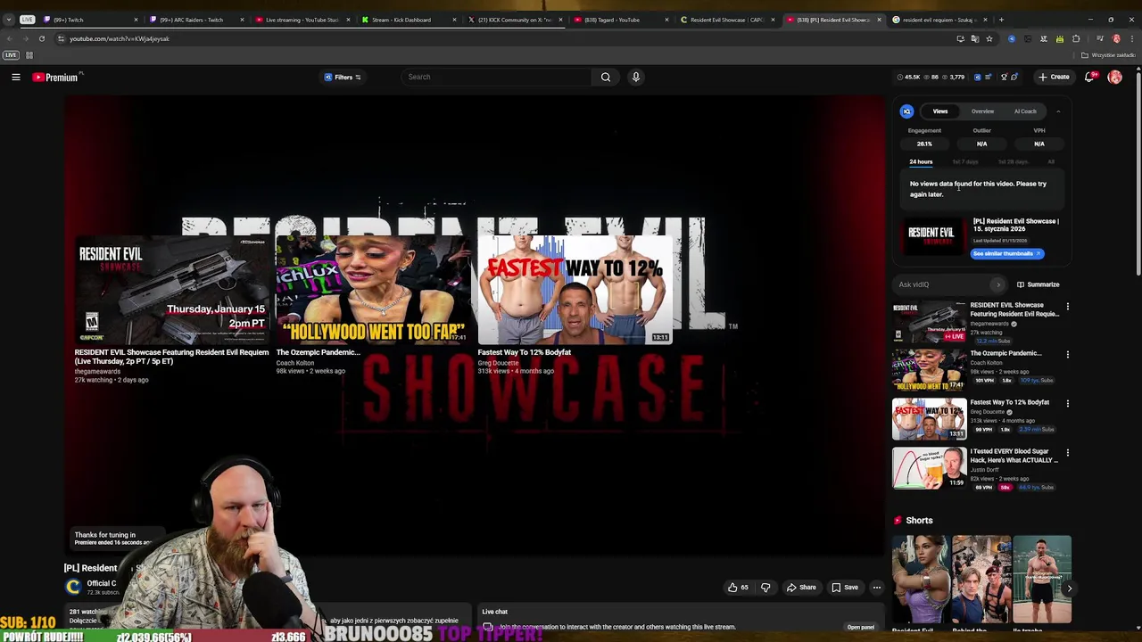Open sidebar Fastest Way To 12% thumbnail
1142x642 pixels.
tap(929, 420)
